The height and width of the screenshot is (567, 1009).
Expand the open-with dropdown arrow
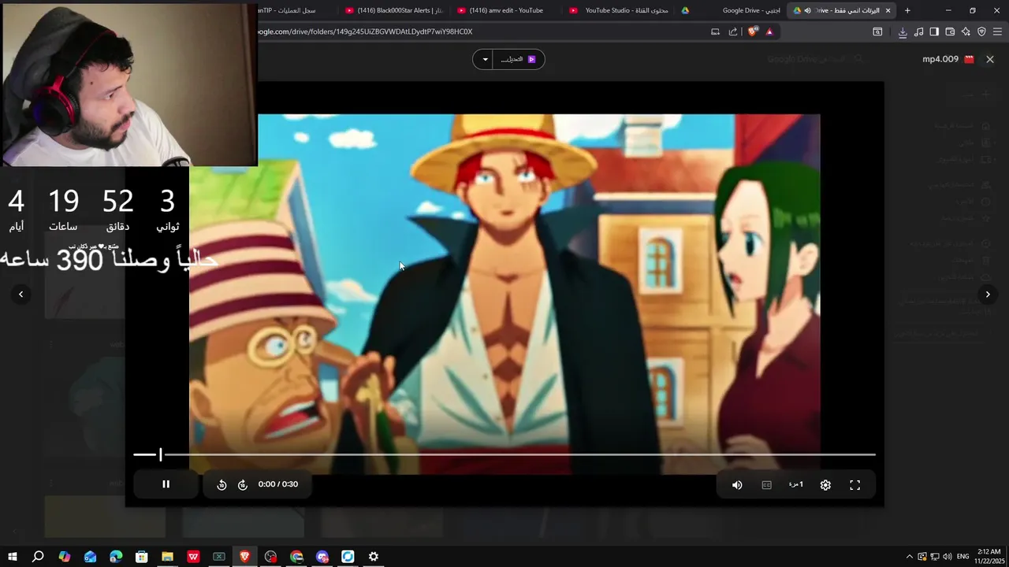[485, 59]
